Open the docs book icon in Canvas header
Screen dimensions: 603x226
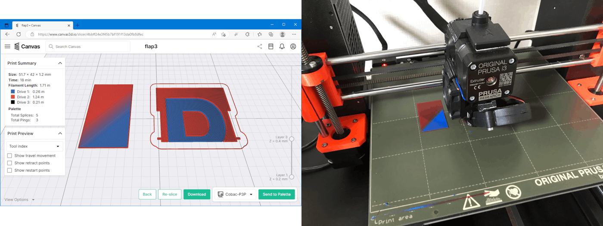tap(271, 46)
